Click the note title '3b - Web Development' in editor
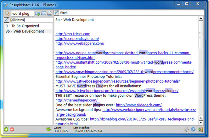The height and width of the screenshot is (138, 209). (75, 20)
